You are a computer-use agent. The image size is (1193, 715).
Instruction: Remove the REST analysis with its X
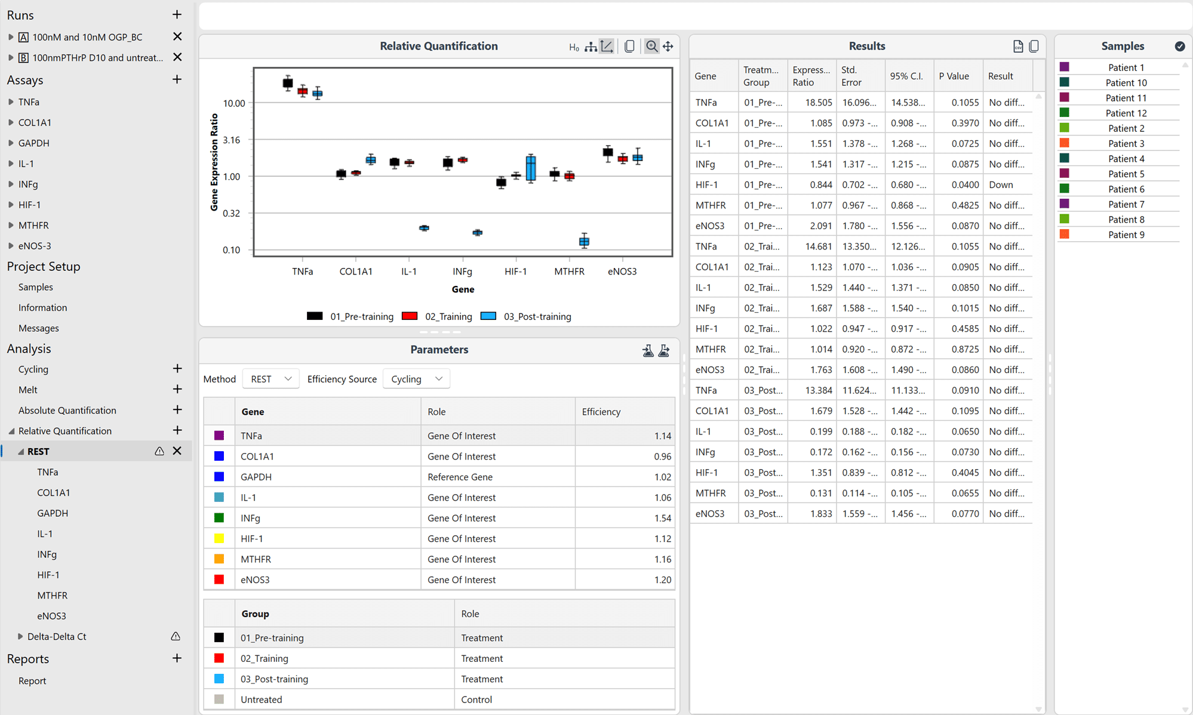coord(177,451)
